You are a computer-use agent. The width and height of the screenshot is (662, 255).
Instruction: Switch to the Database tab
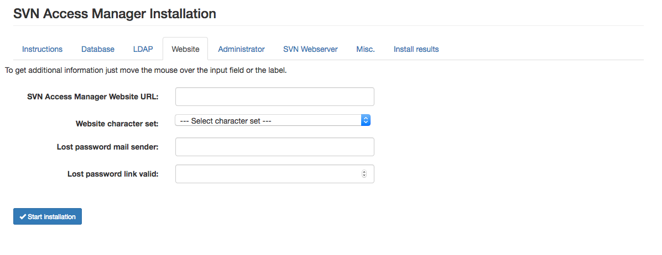click(x=98, y=49)
